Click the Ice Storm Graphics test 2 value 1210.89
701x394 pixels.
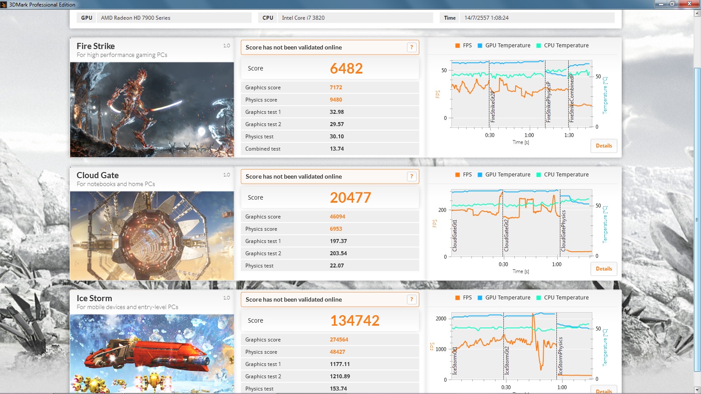pos(340,376)
